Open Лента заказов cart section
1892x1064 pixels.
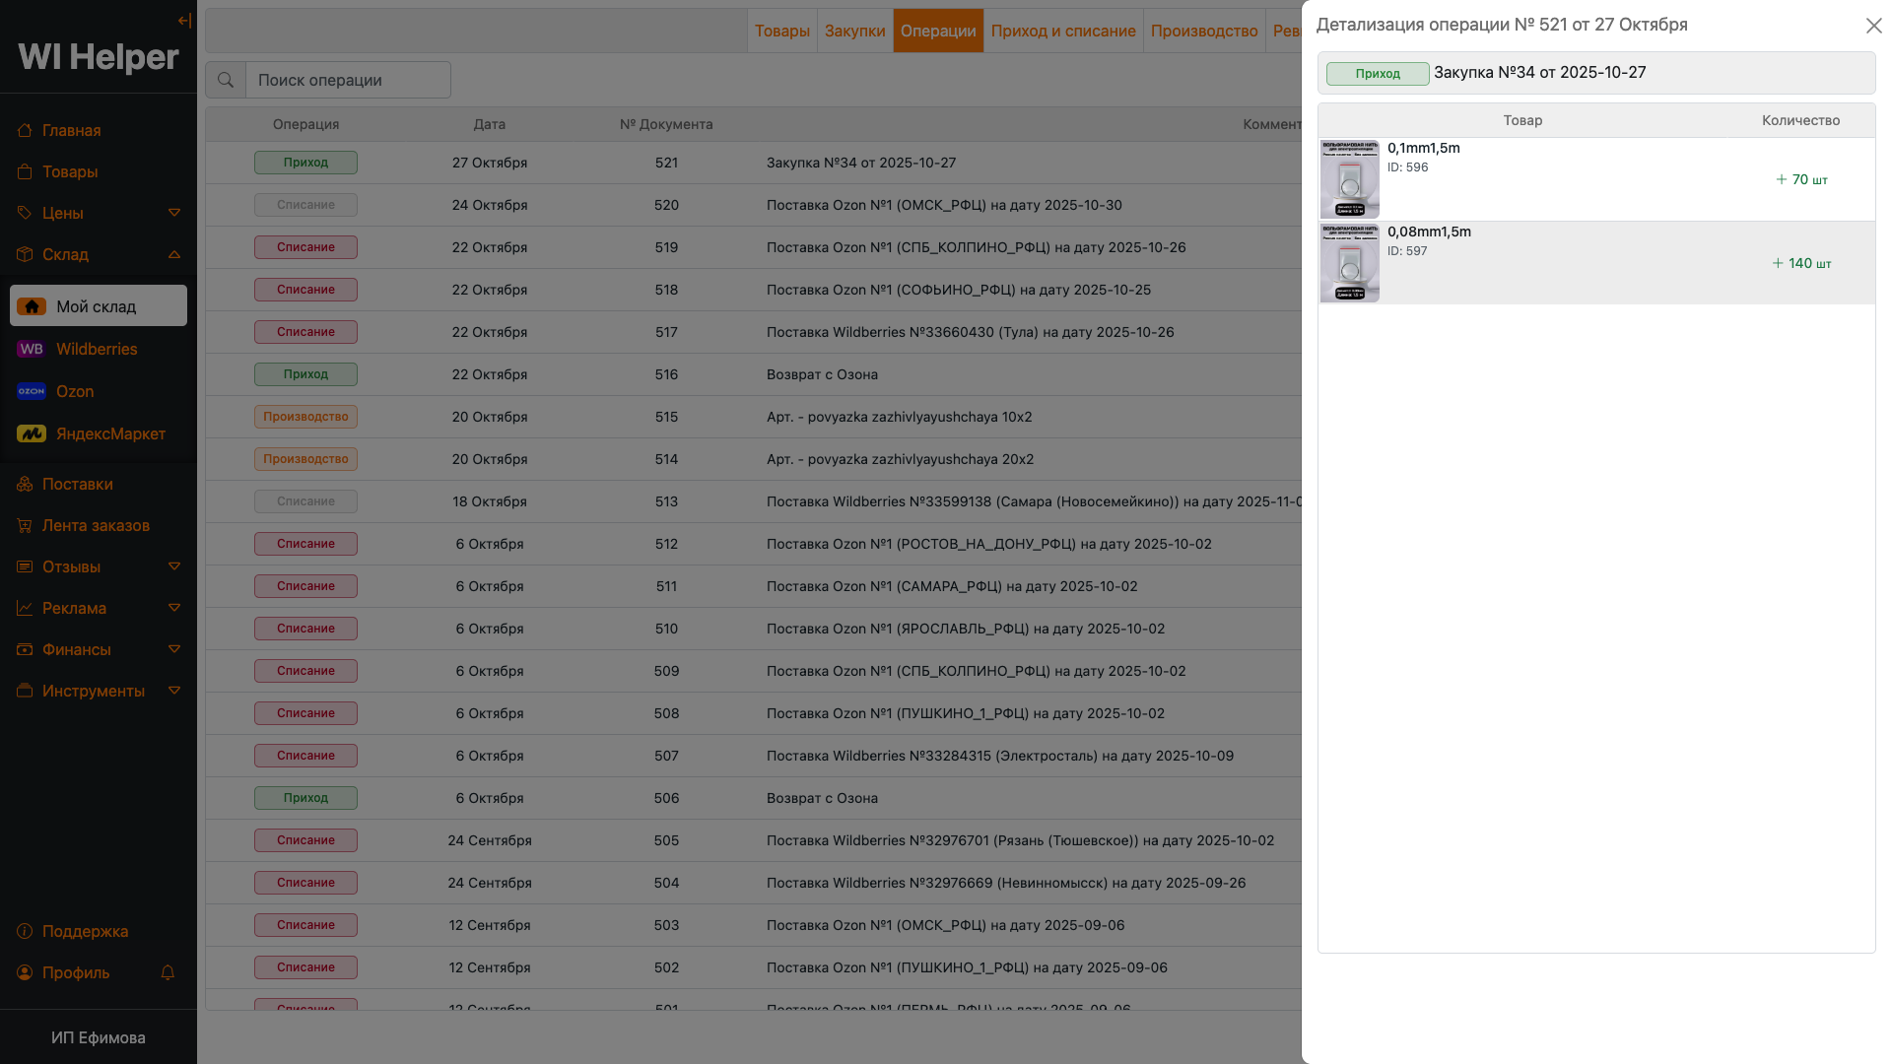(x=96, y=525)
